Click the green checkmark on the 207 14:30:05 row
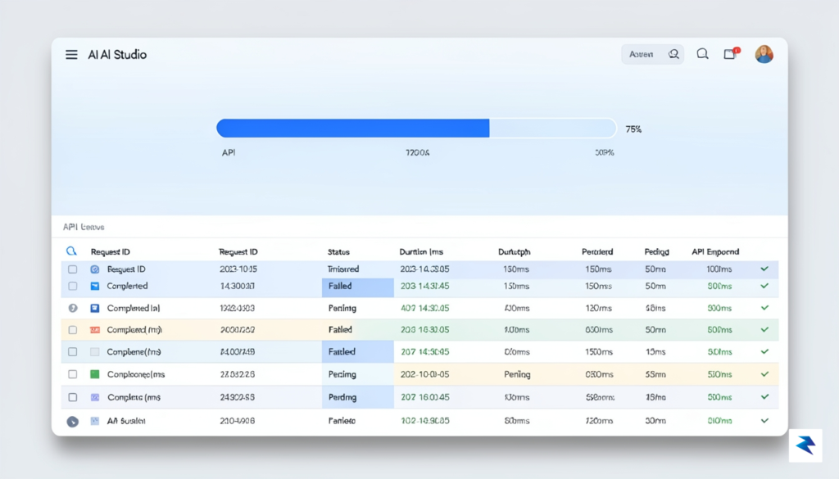The height and width of the screenshot is (479, 839). click(x=764, y=352)
